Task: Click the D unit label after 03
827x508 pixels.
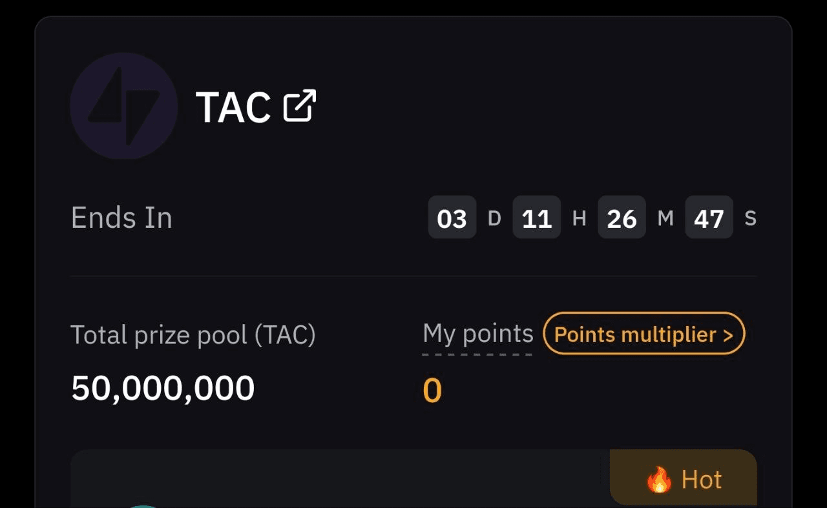Action: click(494, 218)
